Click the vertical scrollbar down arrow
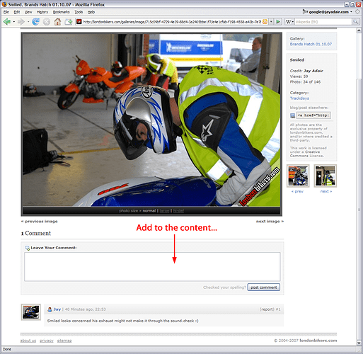363x354 pixels. 359,343
